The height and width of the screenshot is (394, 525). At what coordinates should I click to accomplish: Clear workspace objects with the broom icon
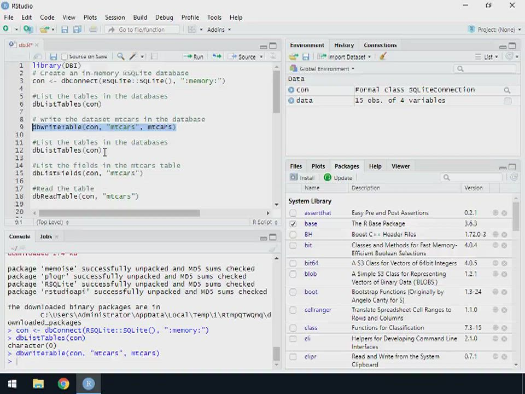(x=383, y=56)
